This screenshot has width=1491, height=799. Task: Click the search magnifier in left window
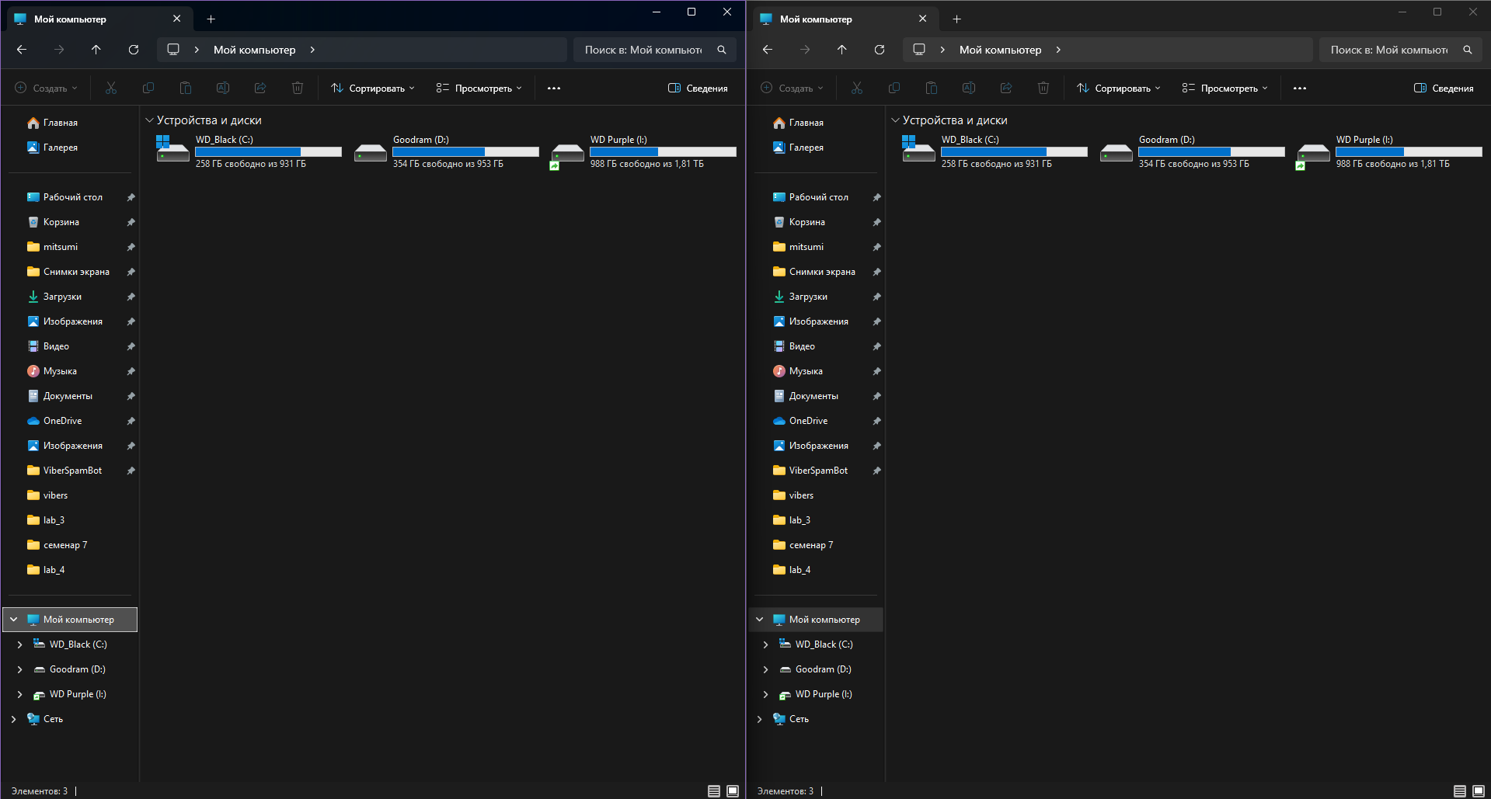(722, 50)
